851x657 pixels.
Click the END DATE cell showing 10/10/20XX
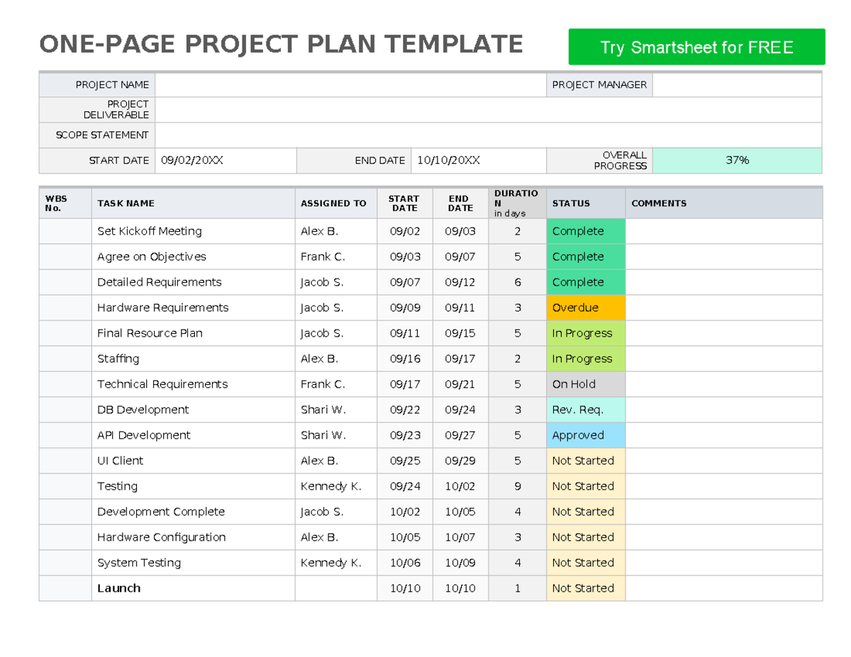pos(479,160)
